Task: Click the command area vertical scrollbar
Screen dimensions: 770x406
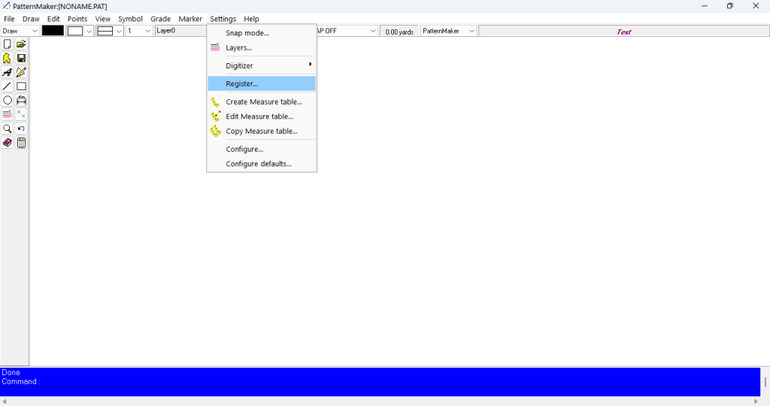Action: pyautogui.click(x=765, y=381)
